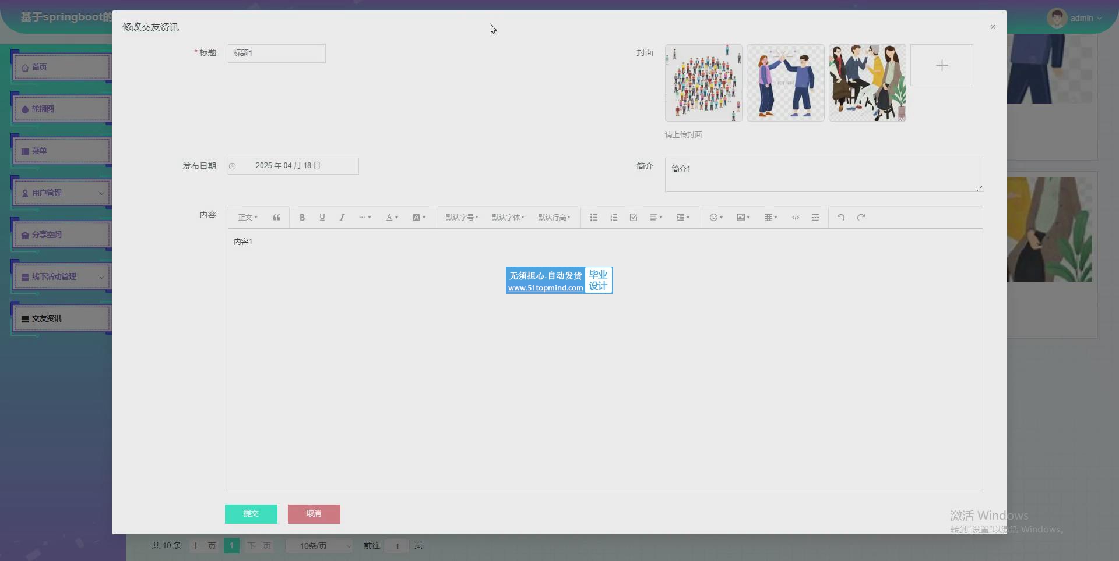
Task: Insert numbered list in editor
Action: [614, 218]
